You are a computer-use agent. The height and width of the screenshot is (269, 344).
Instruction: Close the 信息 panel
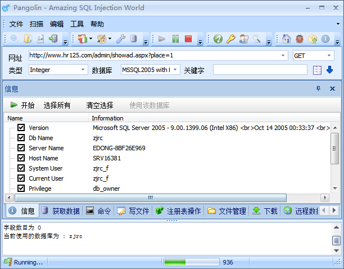(x=332, y=88)
